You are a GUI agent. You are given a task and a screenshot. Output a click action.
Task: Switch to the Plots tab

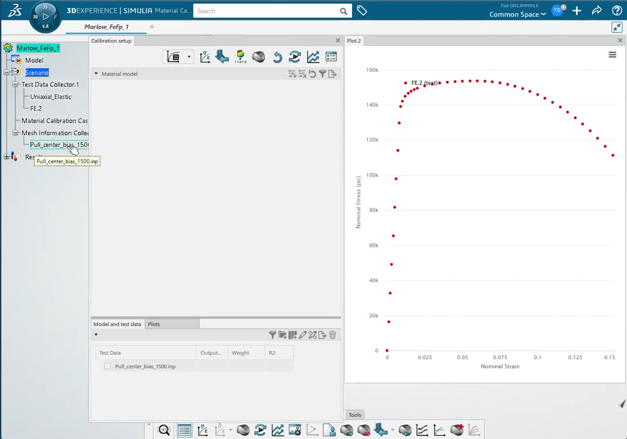pos(154,324)
